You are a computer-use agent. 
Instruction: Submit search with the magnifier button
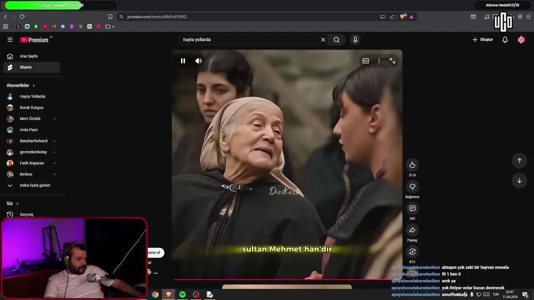(x=336, y=40)
